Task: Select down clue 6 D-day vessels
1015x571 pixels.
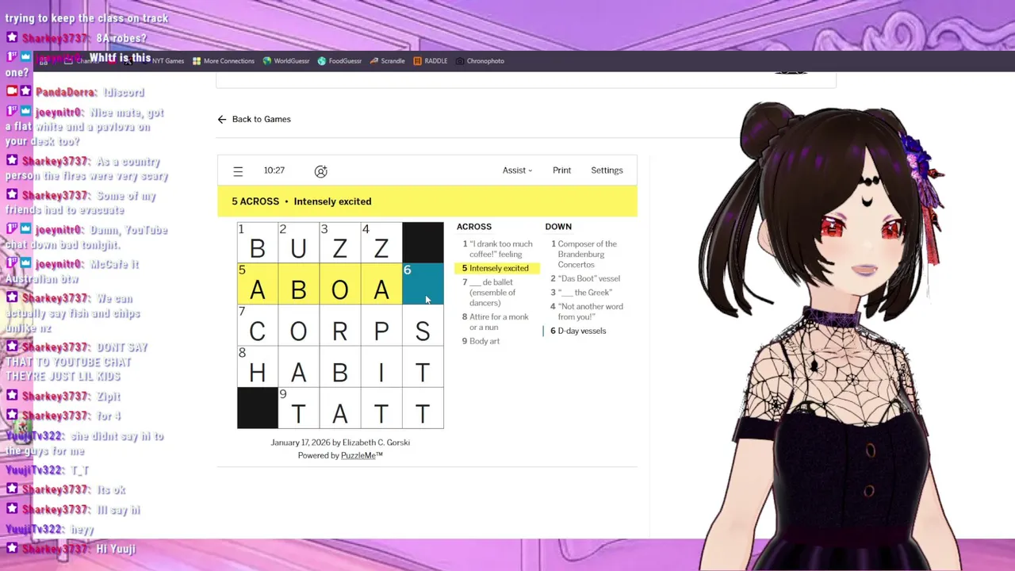Action: [x=588, y=331]
